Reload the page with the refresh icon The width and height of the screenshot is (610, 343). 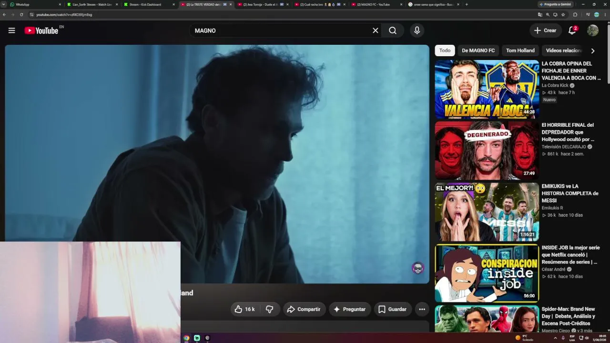click(x=21, y=15)
